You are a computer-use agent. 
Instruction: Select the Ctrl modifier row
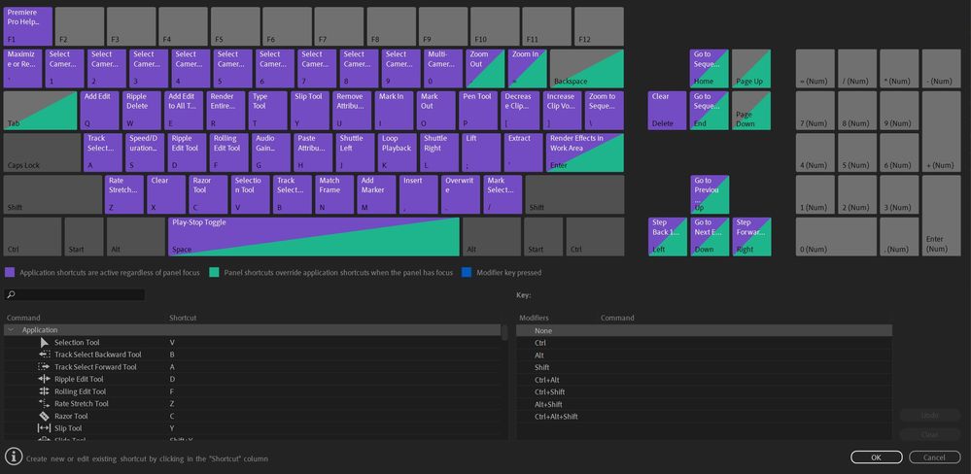(704, 343)
